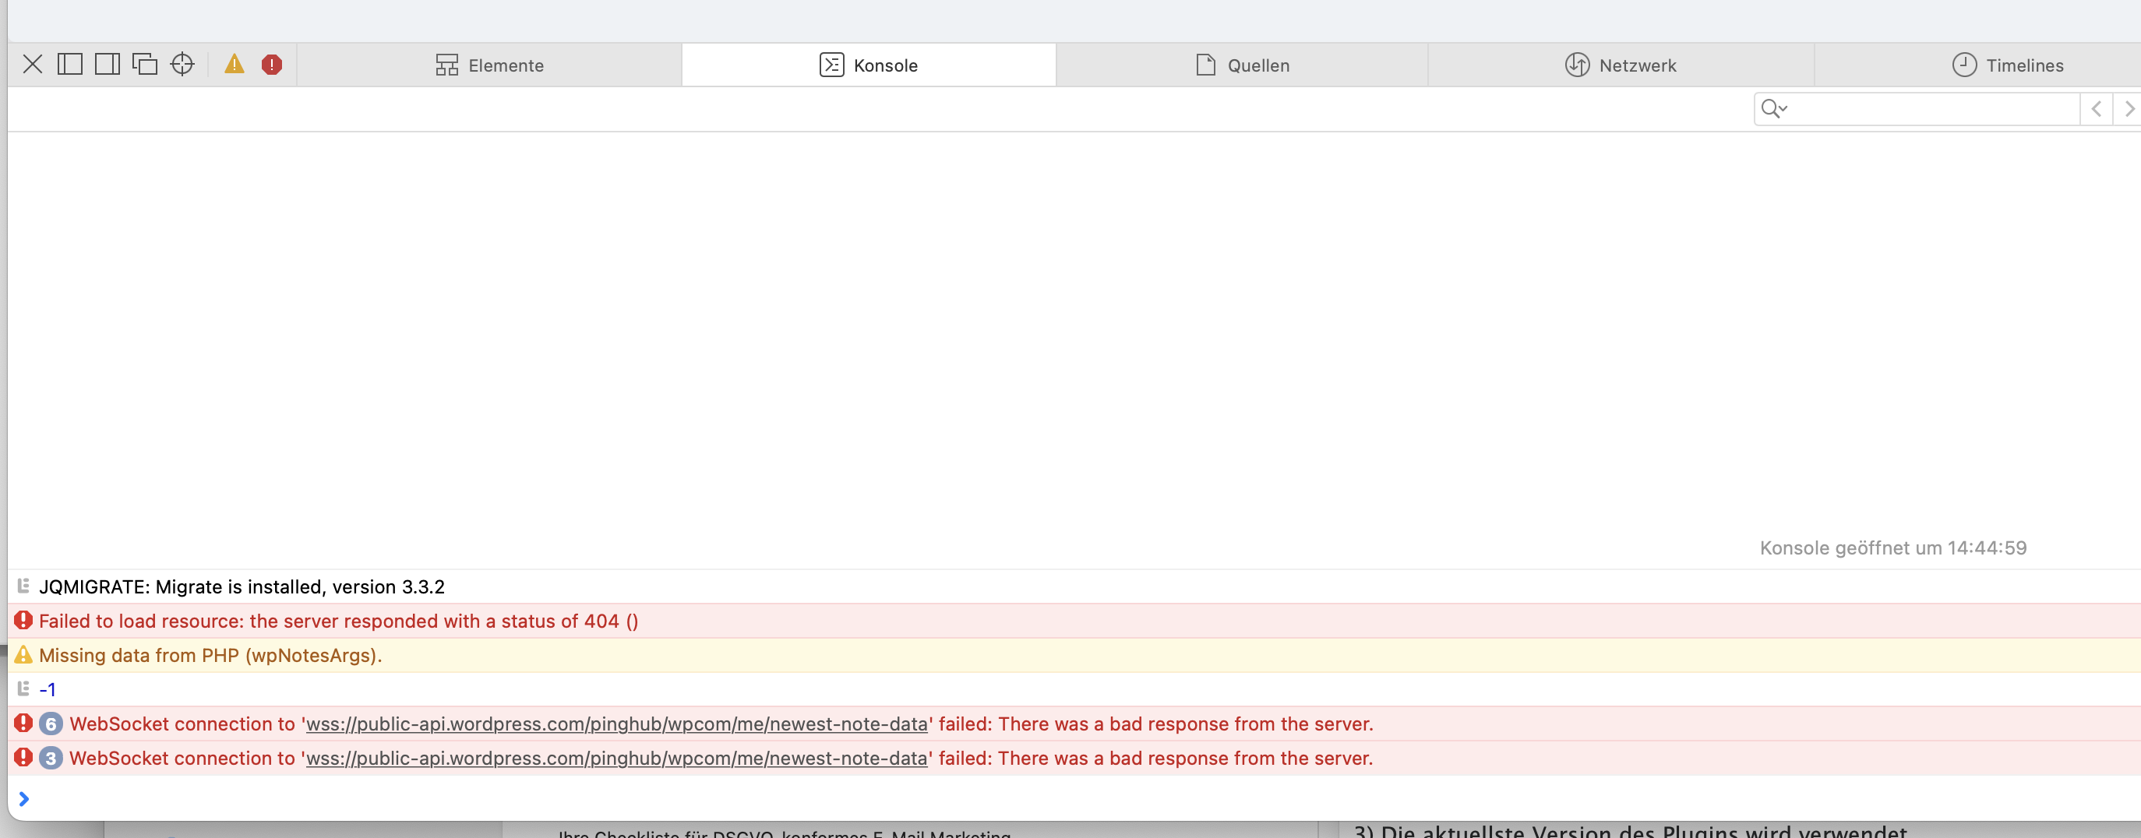This screenshot has height=838, width=2141.
Task: Activate the element selection crosshair icon
Action: (182, 65)
